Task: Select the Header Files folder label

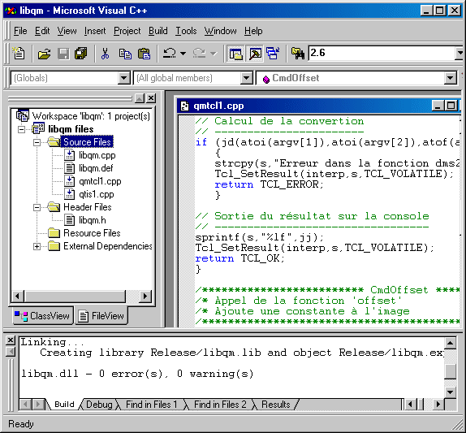Action: [x=88, y=207]
